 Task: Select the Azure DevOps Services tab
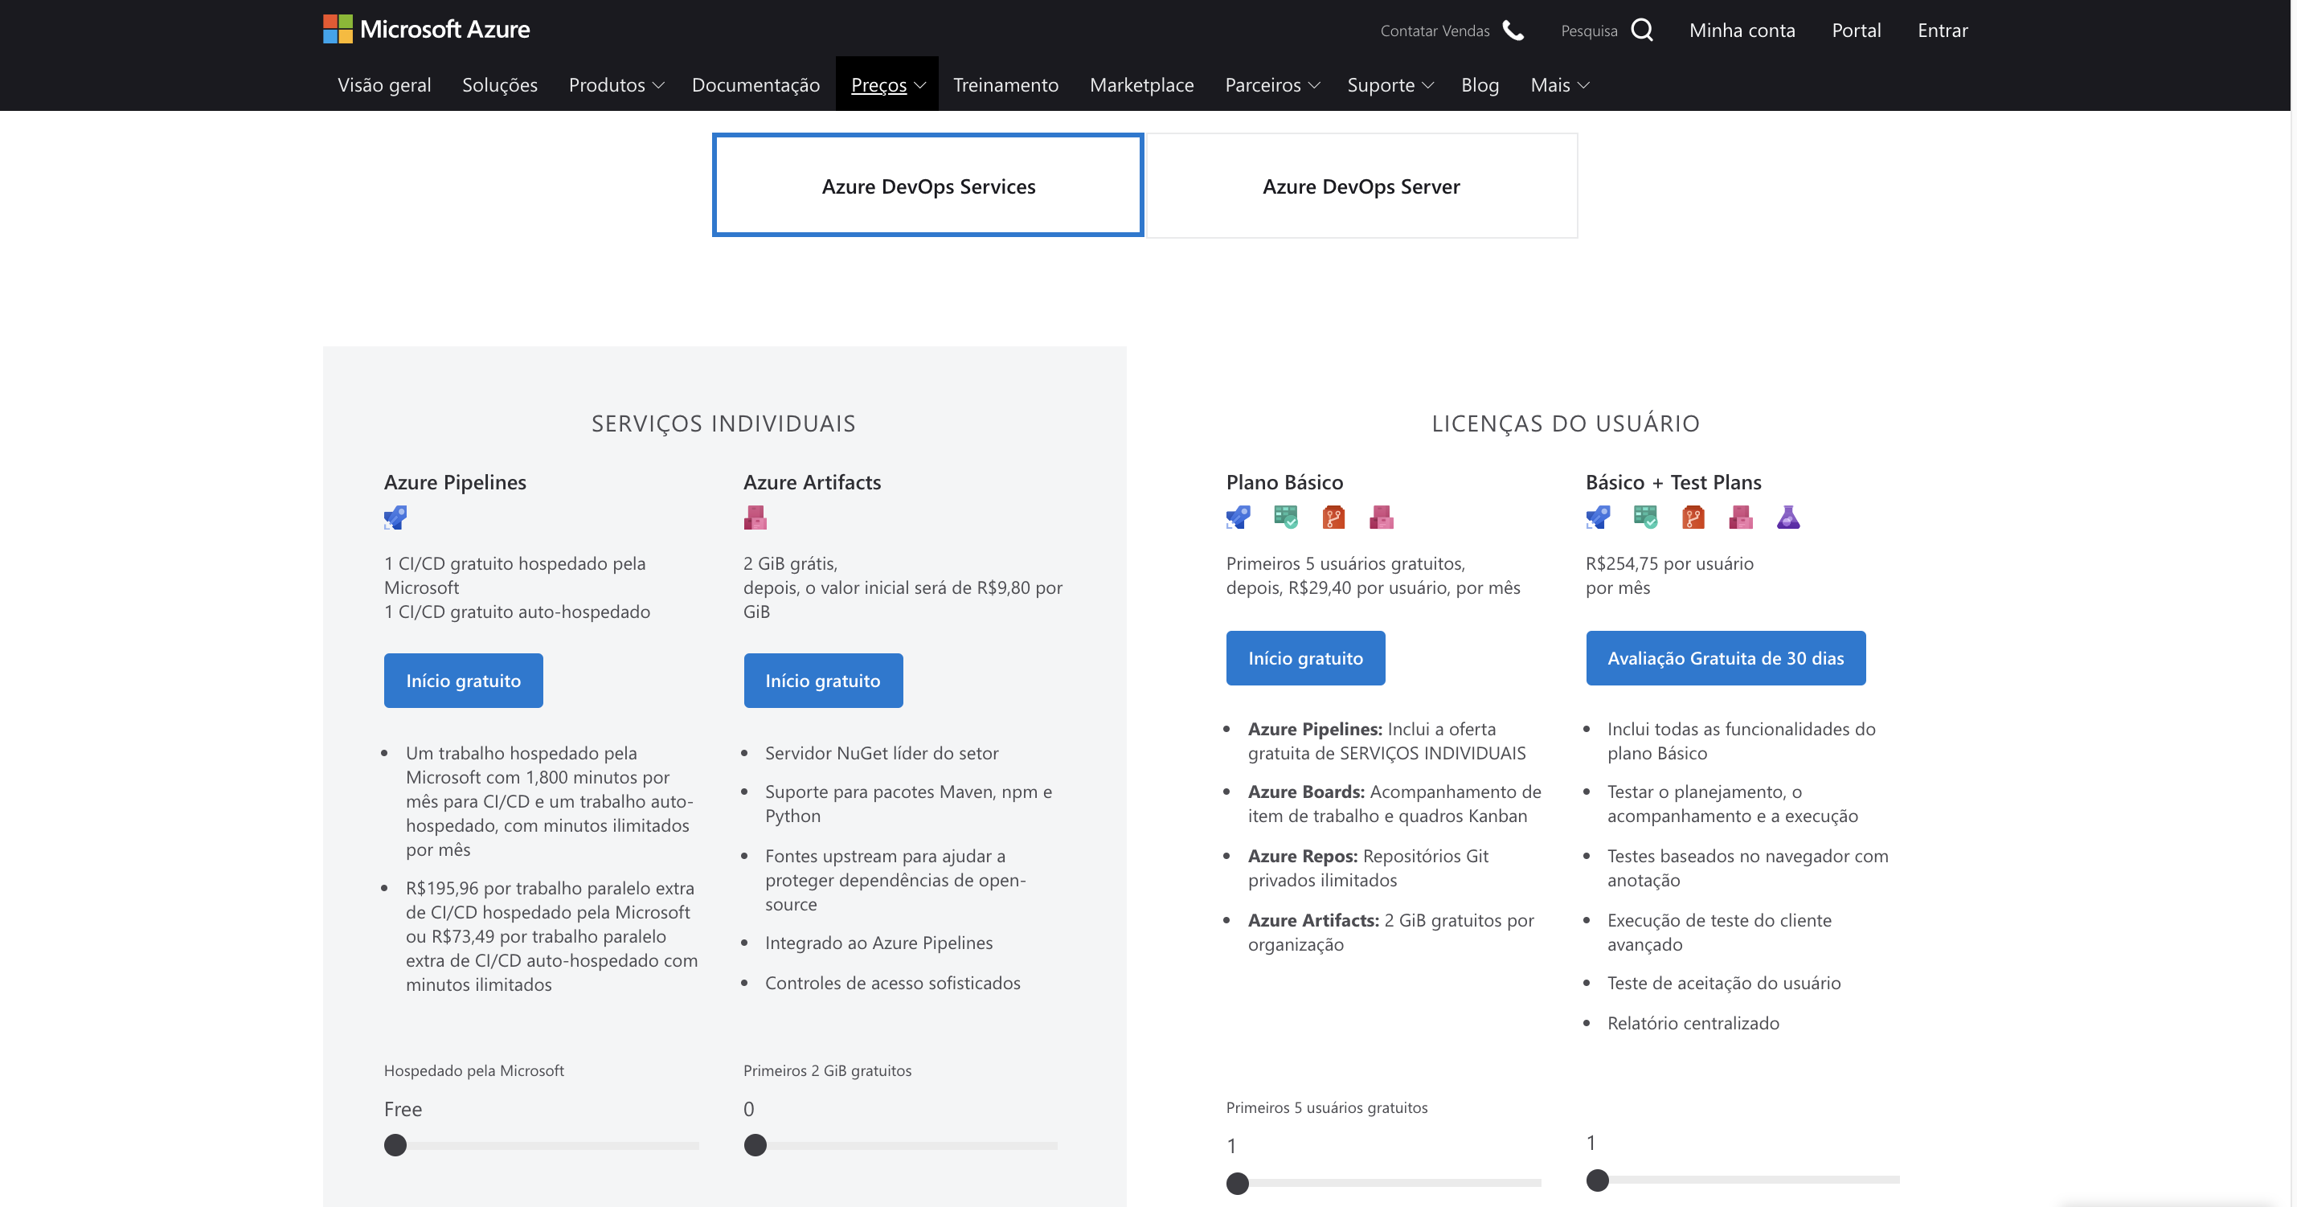(927, 186)
